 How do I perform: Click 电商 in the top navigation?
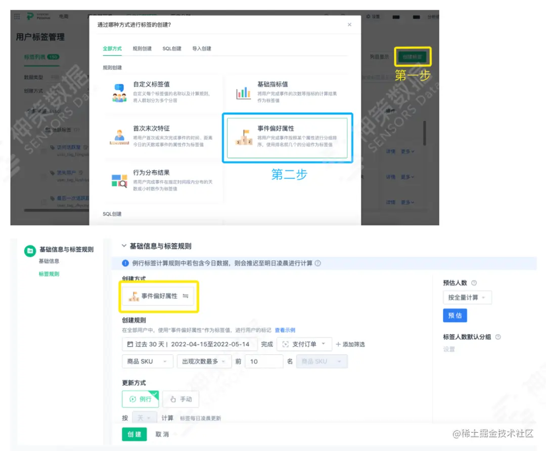pyautogui.click(x=63, y=16)
